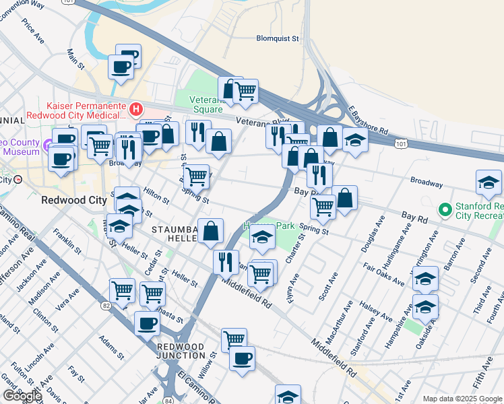Viewport: 504px width, 404px height.
Task: Click the Google logo
Action: (x=22, y=396)
